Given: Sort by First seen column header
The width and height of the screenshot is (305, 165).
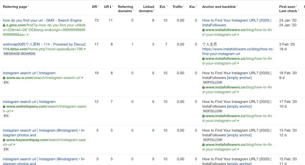Looking at the screenshot, I should [287, 7].
